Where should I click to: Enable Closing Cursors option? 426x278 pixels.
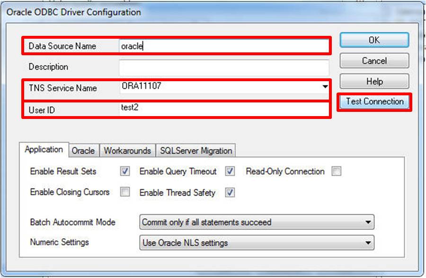coord(124,193)
